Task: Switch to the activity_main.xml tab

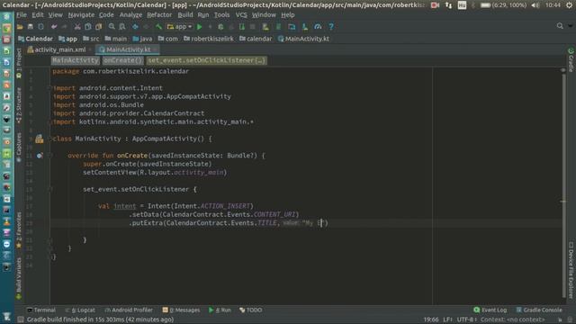Action: [59, 49]
